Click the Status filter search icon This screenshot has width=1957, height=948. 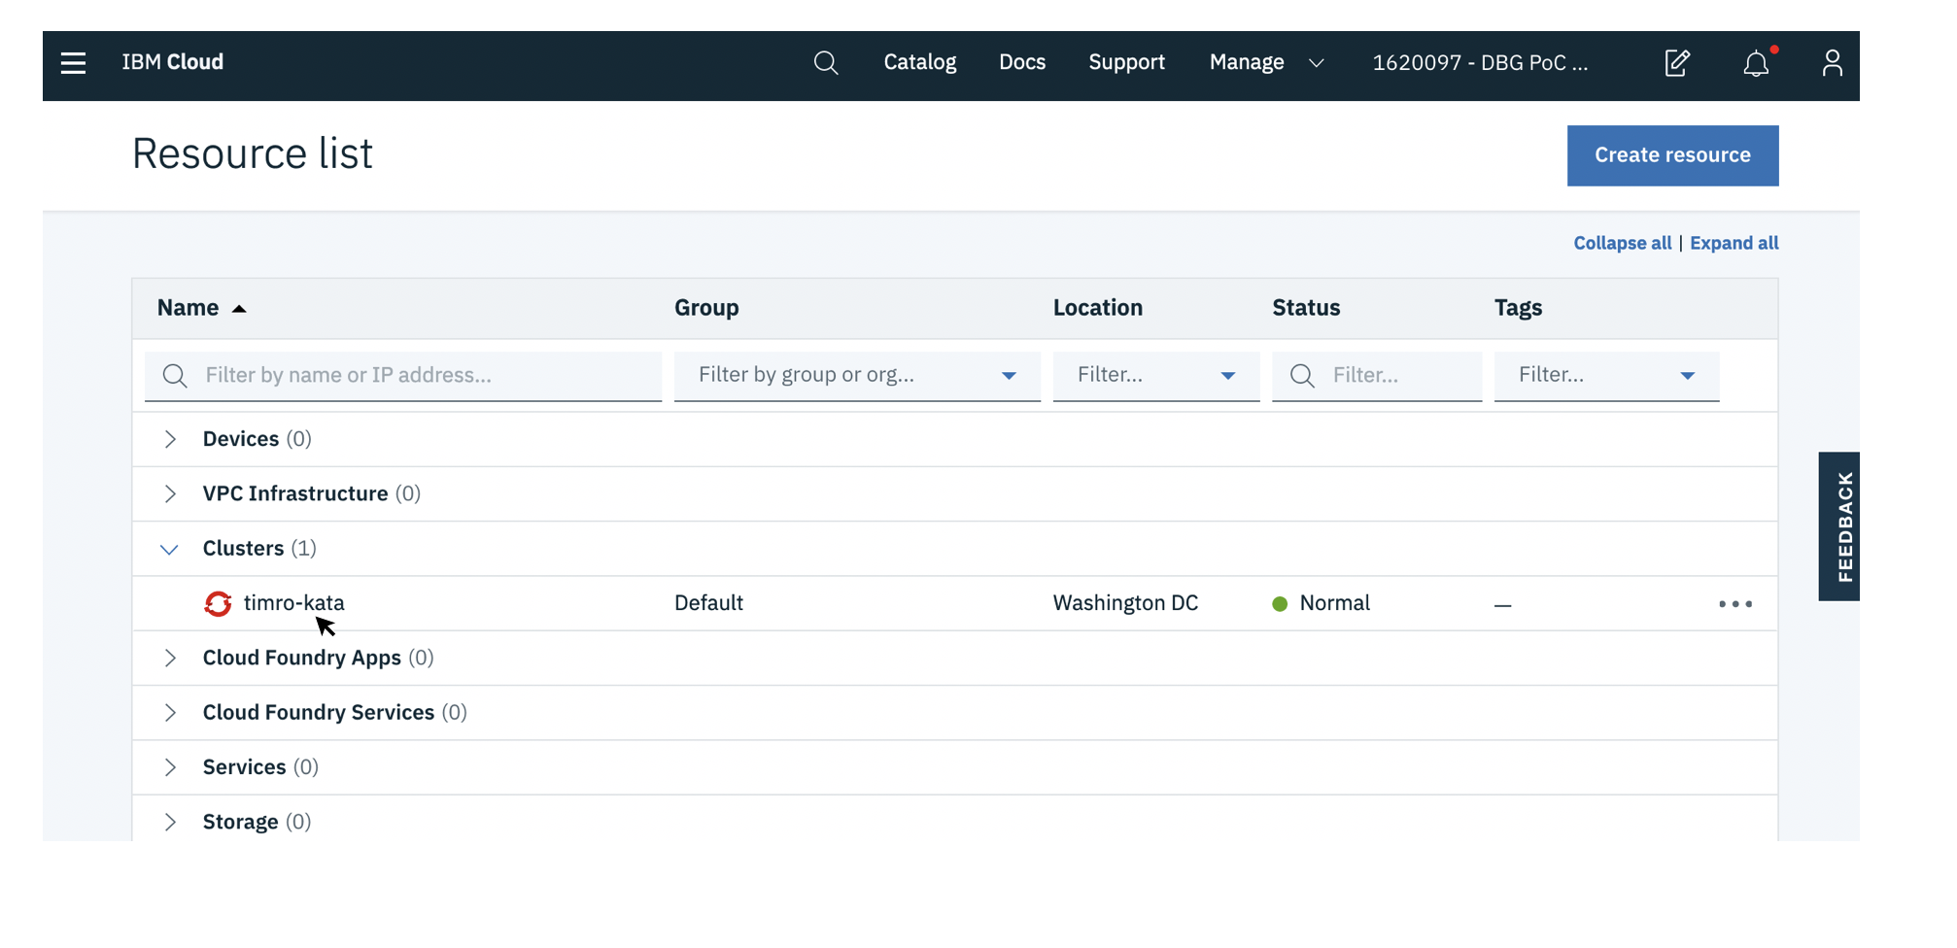1302,376
